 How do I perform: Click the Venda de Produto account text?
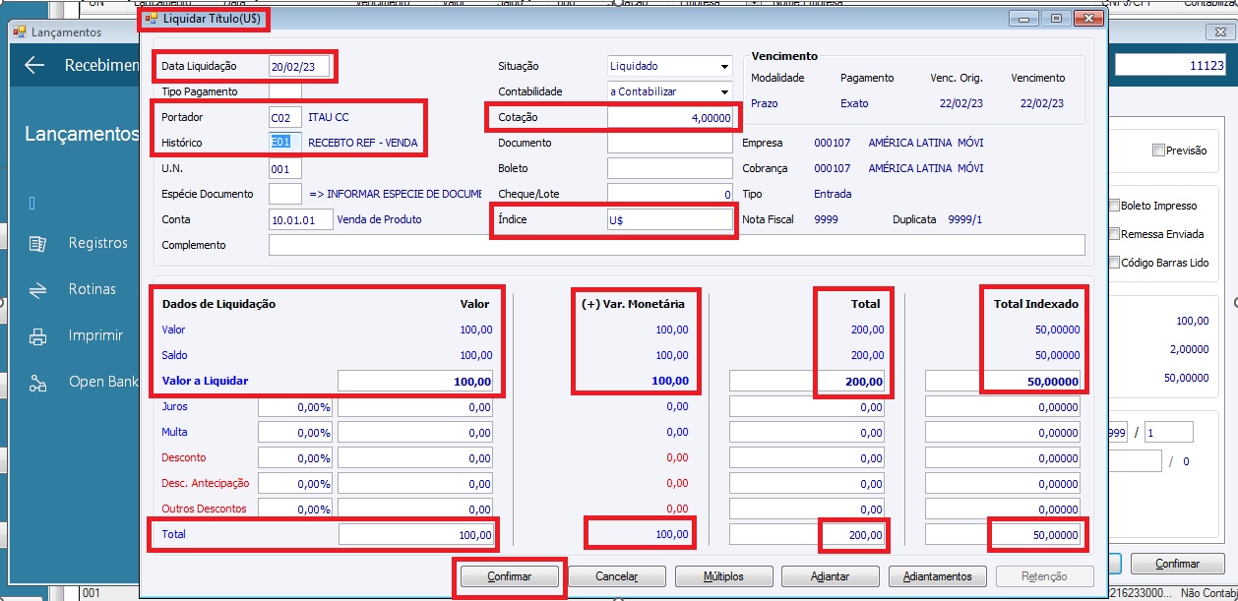(x=379, y=219)
